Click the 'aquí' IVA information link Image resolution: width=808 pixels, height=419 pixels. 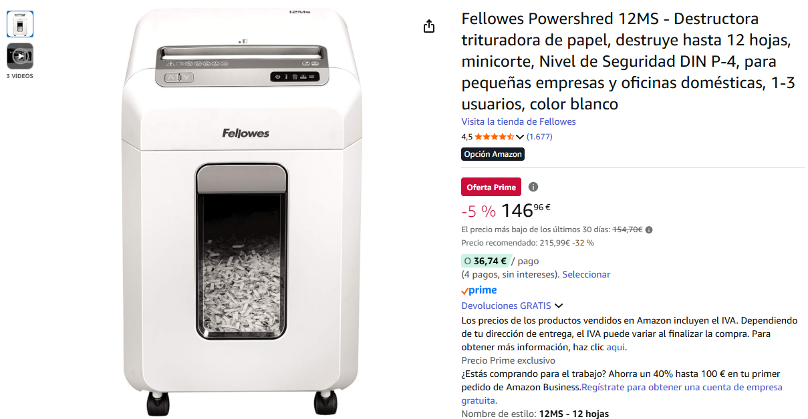coord(616,347)
